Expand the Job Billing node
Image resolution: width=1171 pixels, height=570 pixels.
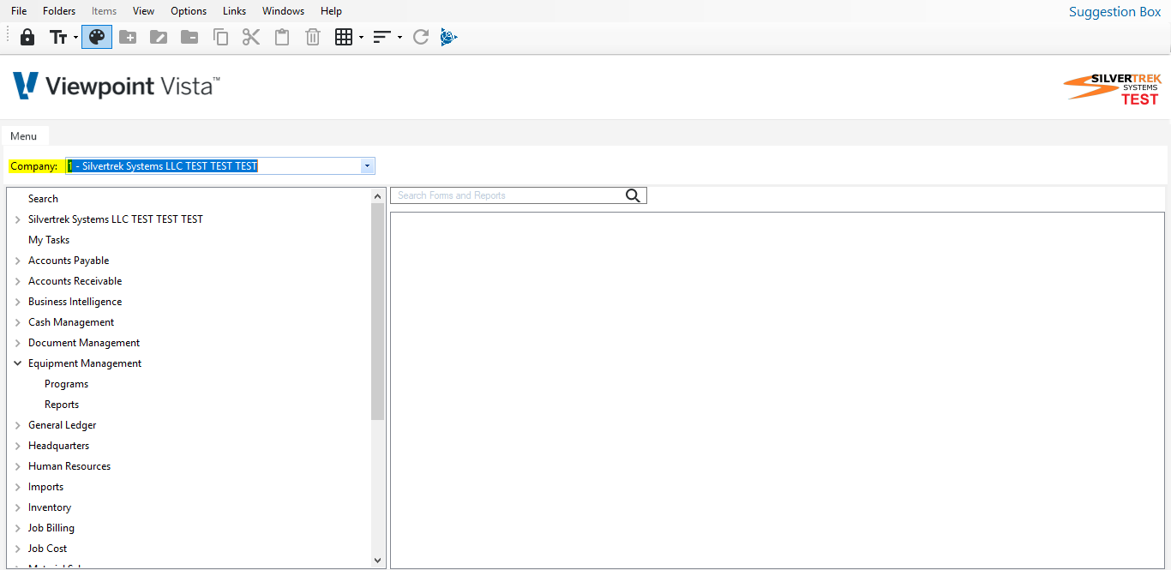coord(18,528)
